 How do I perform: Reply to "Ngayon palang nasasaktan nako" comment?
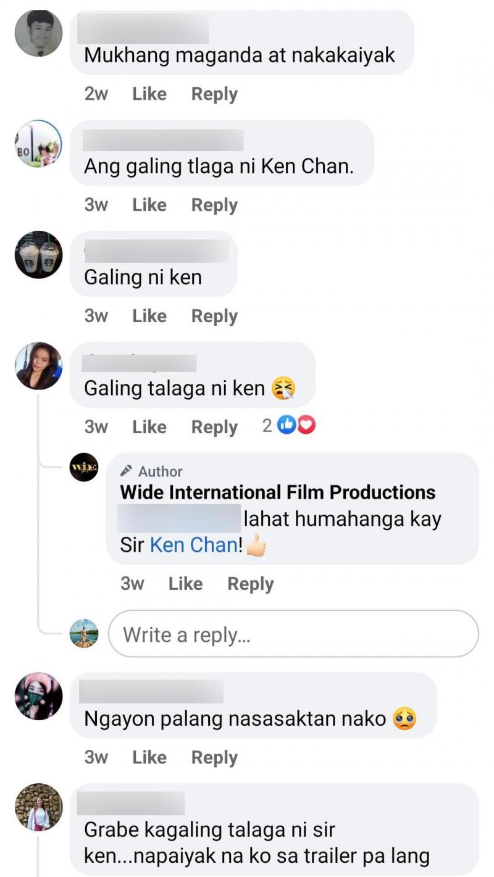(x=214, y=757)
